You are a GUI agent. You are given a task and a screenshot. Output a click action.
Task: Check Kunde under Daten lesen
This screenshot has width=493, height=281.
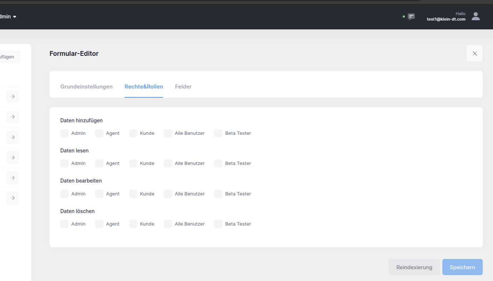[133, 163]
